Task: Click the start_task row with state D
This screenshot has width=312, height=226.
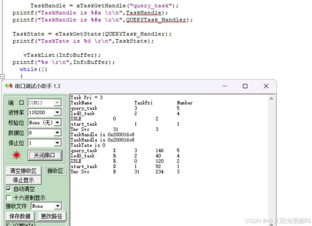Action: (x=125, y=166)
